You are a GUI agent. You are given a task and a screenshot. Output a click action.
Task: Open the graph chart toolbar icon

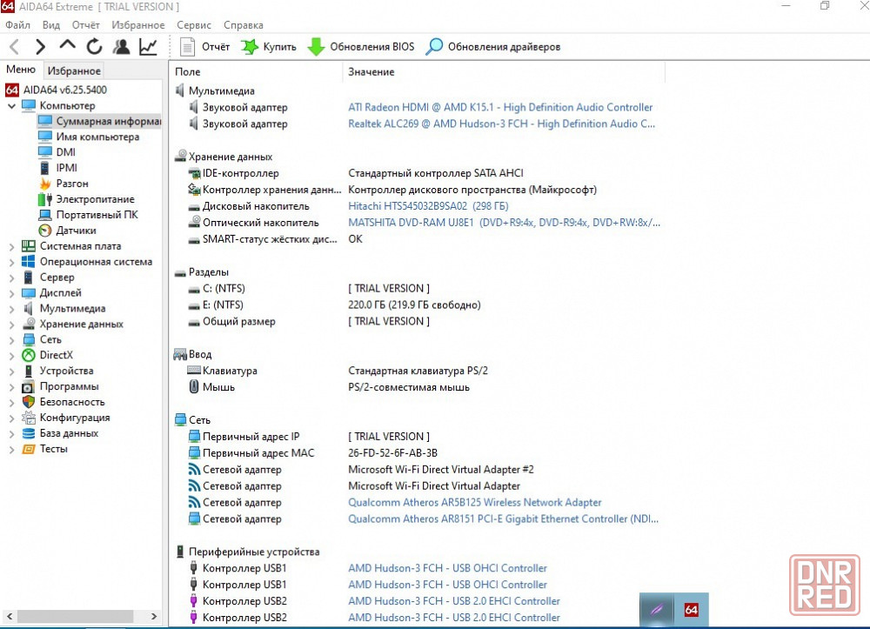(x=148, y=46)
